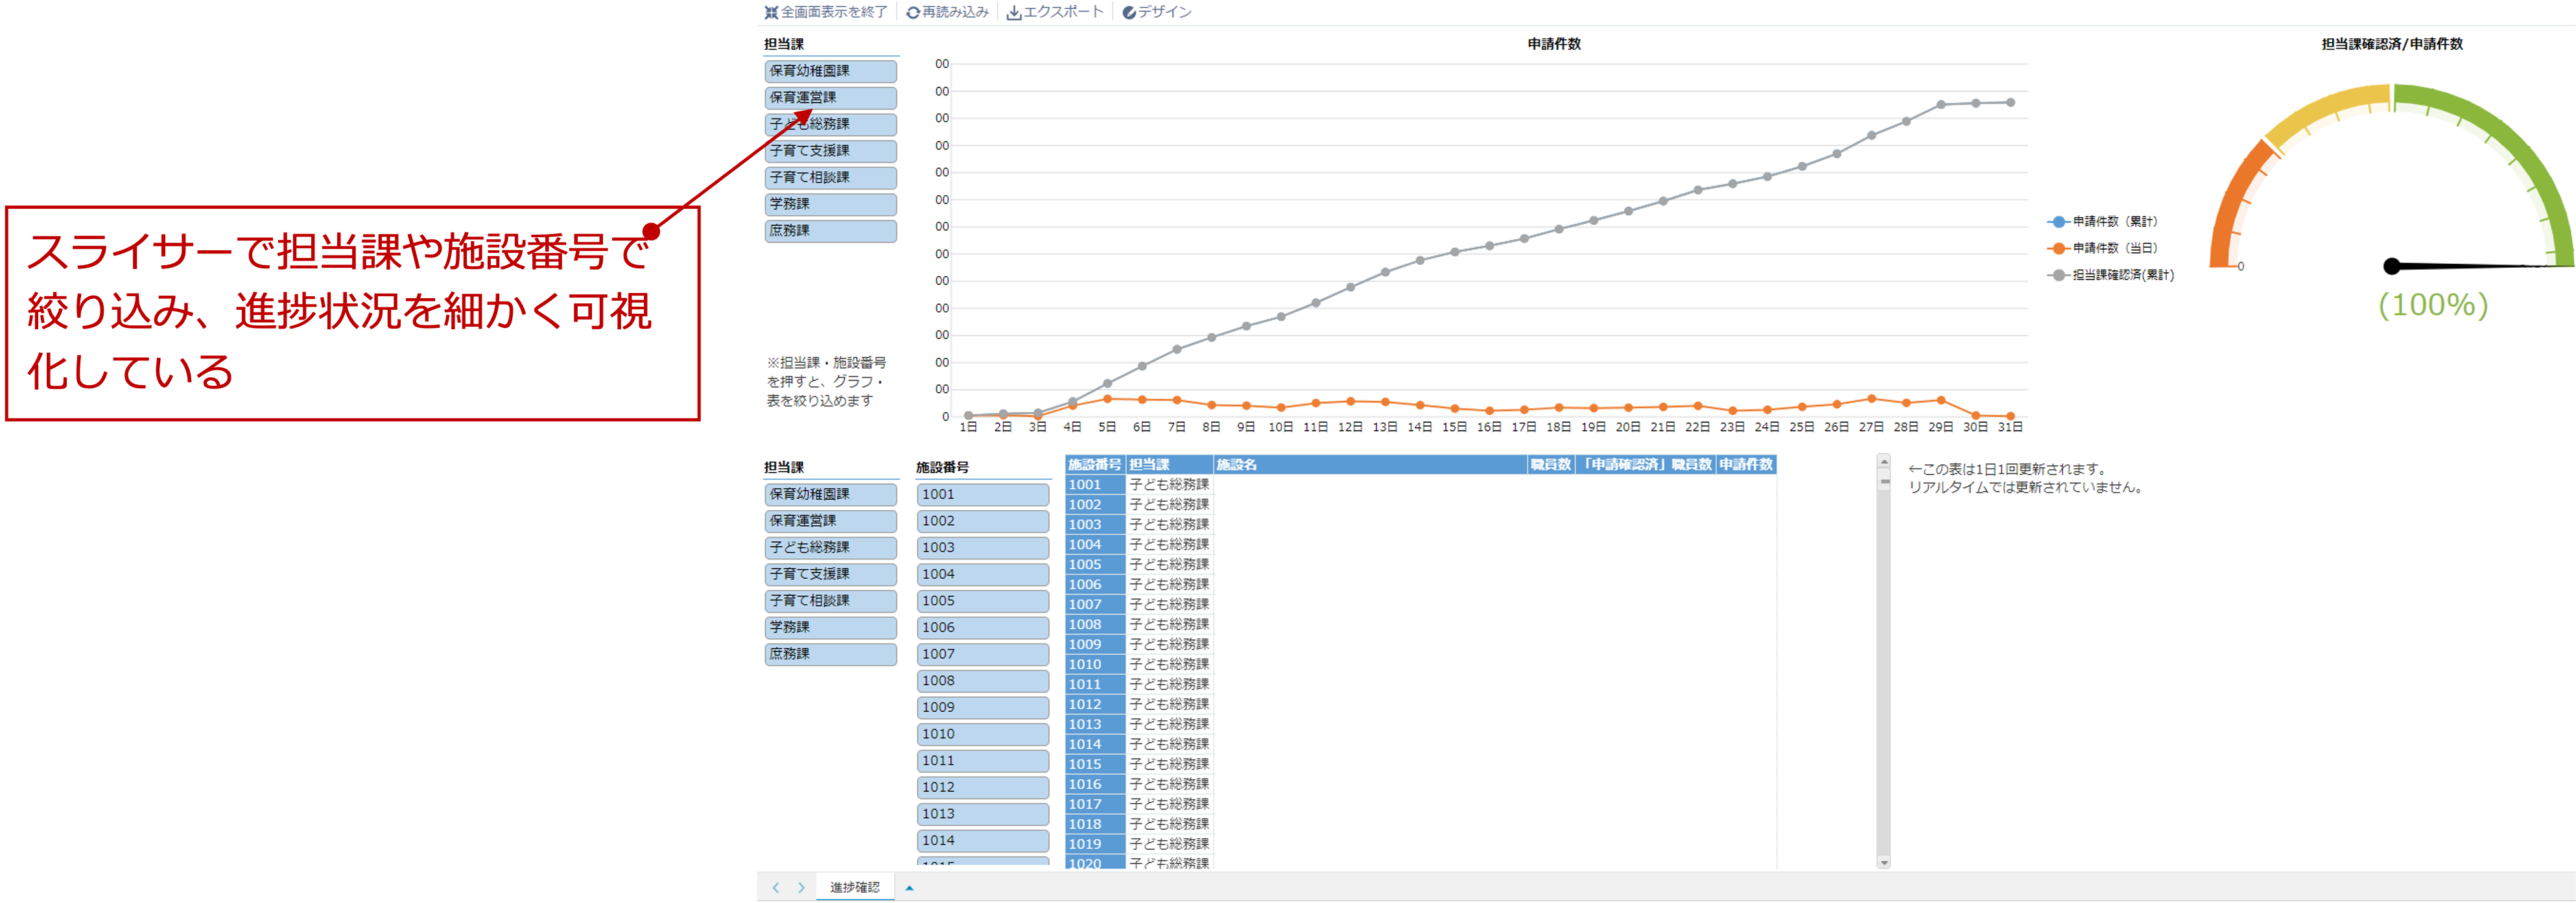The image size is (2576, 903).
Task: Click the reload (再読み込み) icon
Action: click(912, 13)
